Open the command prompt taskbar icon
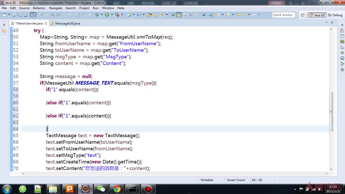 [132, 189]
